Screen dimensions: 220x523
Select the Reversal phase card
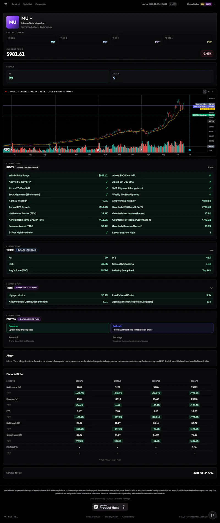[58, 339]
